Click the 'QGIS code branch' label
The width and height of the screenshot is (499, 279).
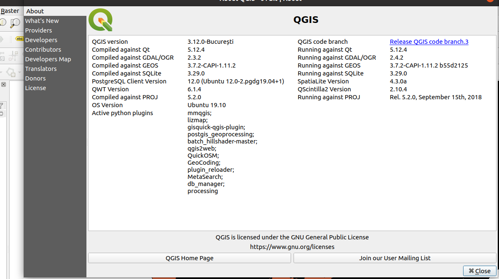pos(323,42)
